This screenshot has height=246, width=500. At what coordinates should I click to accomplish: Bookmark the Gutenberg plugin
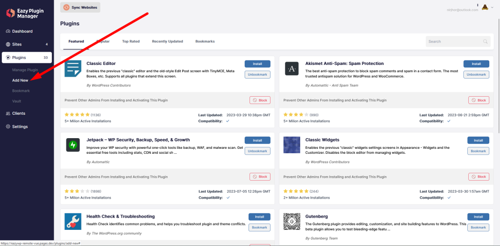tap(479, 227)
